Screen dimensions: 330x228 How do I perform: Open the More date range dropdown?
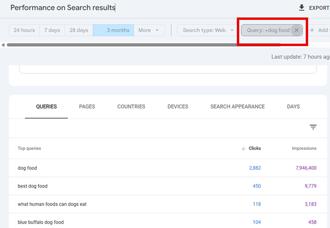pyautogui.click(x=149, y=30)
